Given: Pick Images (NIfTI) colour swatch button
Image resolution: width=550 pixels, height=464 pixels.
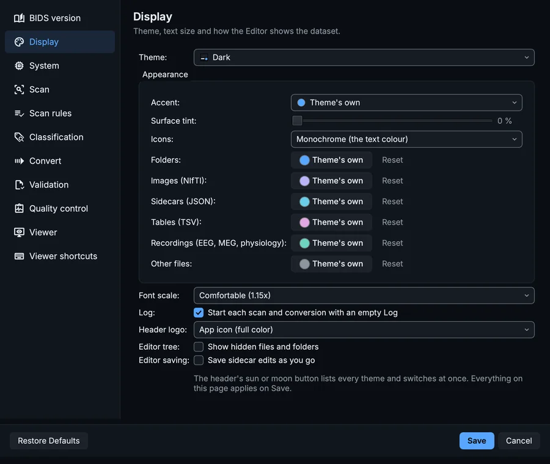Looking at the screenshot, I should click(331, 181).
